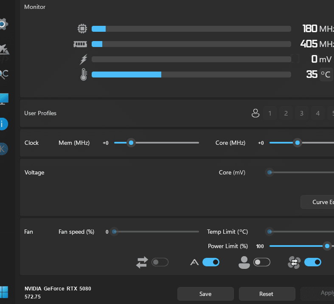Click the thermometer temperature icon
Image resolution: width=334 pixels, height=304 pixels.
coord(83,75)
